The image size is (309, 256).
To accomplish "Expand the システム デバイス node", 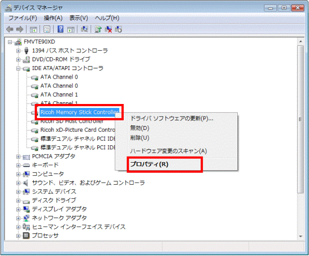I will pos(18,192).
